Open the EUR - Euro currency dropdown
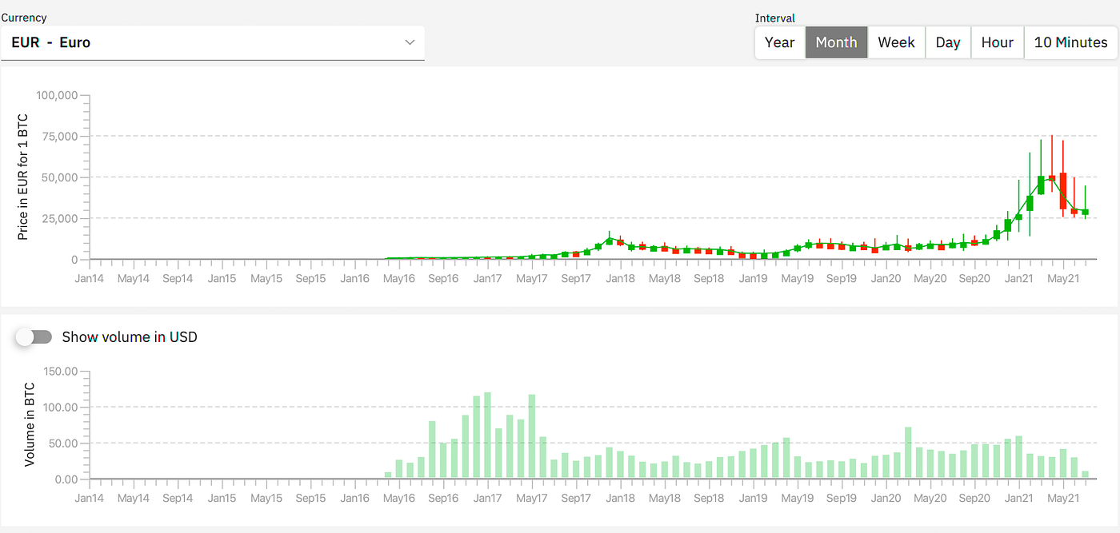Image resolution: width=1120 pixels, height=533 pixels. click(x=213, y=42)
